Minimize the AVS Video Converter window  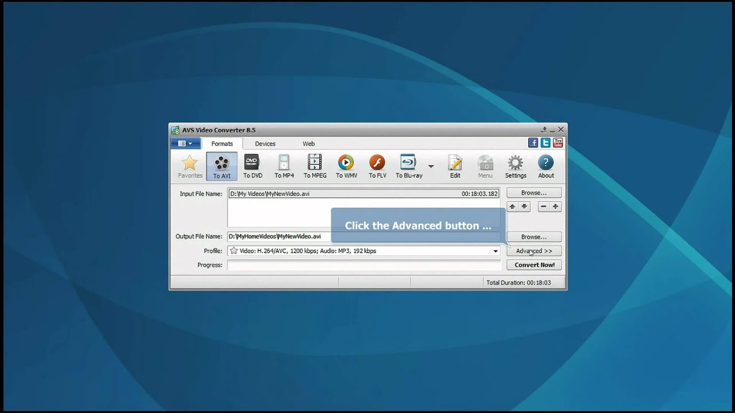point(552,130)
